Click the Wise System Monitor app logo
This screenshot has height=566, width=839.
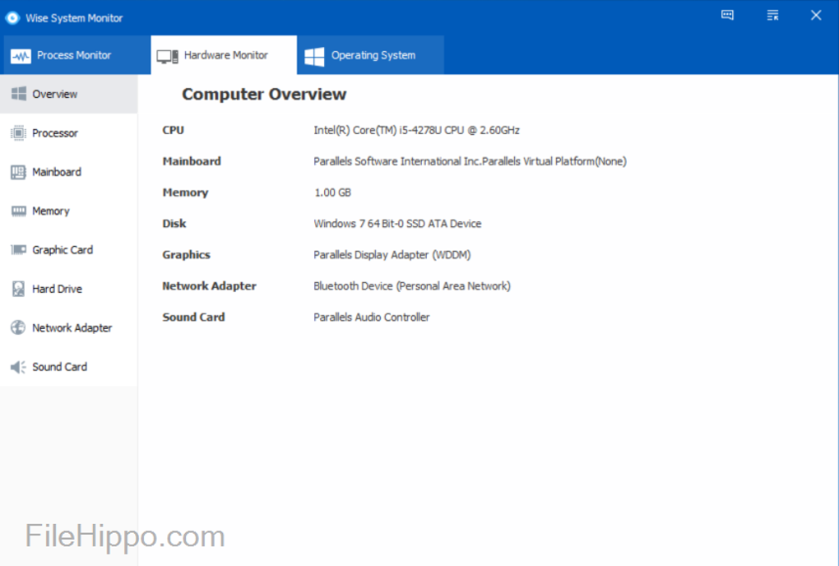pos(12,17)
